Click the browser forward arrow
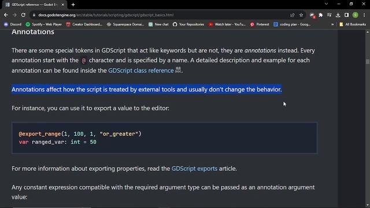This screenshot has width=370, height=208. 14,15
